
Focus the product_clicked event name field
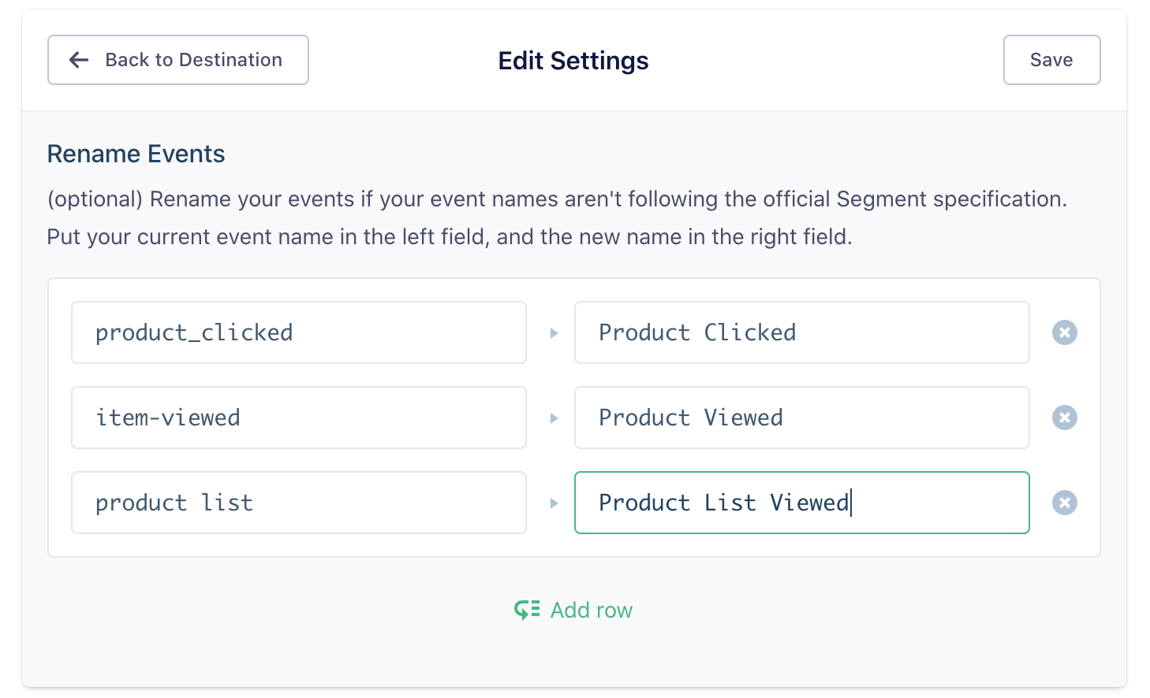click(x=298, y=332)
